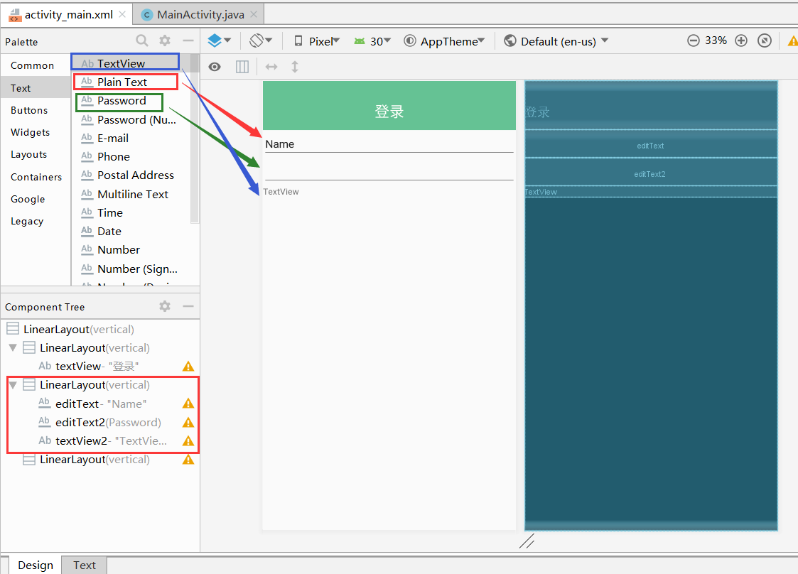Viewport: 798px width, 574px height.
Task: Click the horizontal expand arrows icon
Action: pos(271,67)
